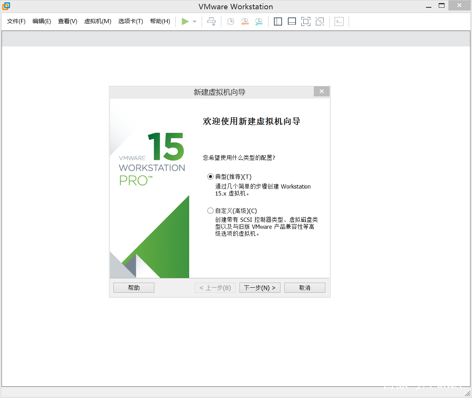Toggle the thumbnail bar view icon

pos(292,22)
